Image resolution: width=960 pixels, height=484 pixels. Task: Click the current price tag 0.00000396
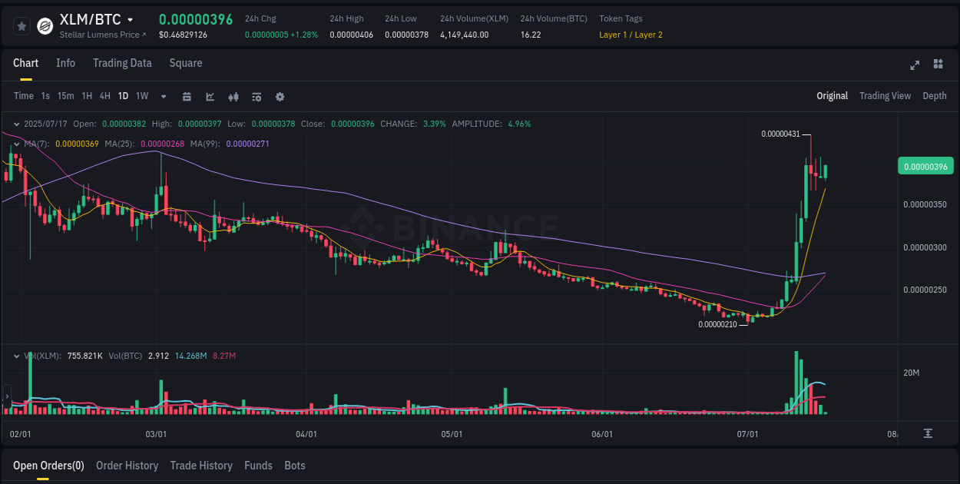coord(925,165)
